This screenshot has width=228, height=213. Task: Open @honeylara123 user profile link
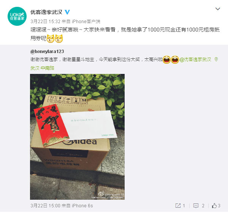47,52
